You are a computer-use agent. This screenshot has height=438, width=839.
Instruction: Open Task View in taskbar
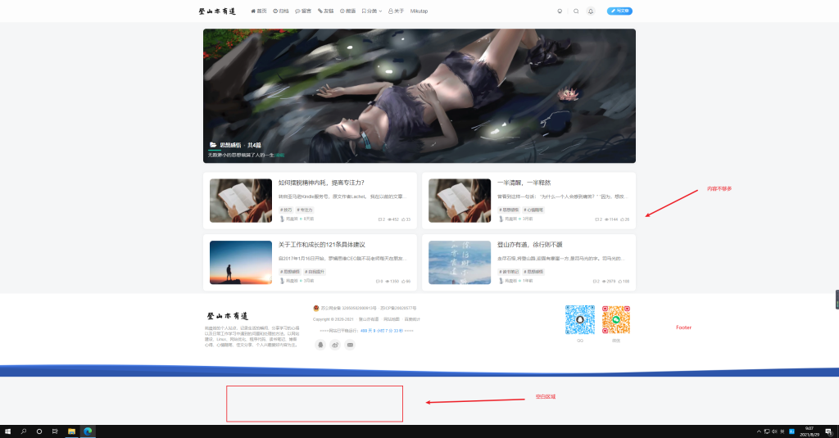[55, 431]
